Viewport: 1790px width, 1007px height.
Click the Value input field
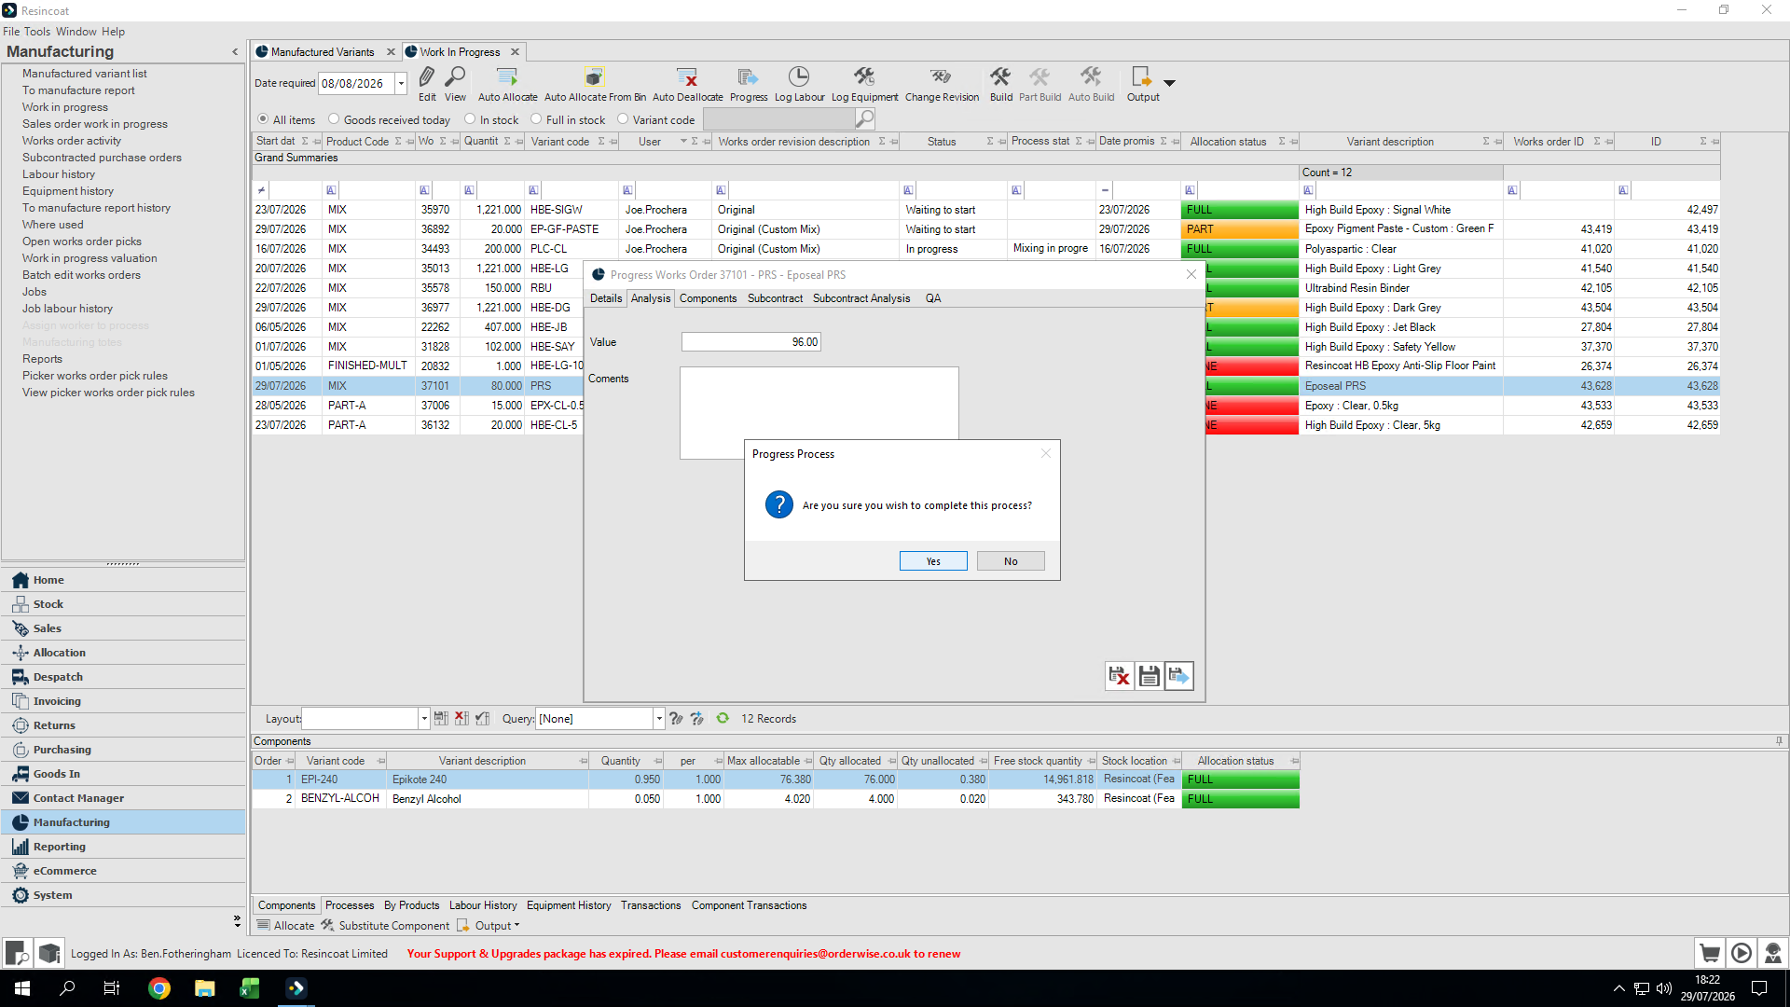click(x=750, y=342)
